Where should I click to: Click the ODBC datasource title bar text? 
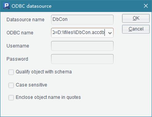coord(31,6)
